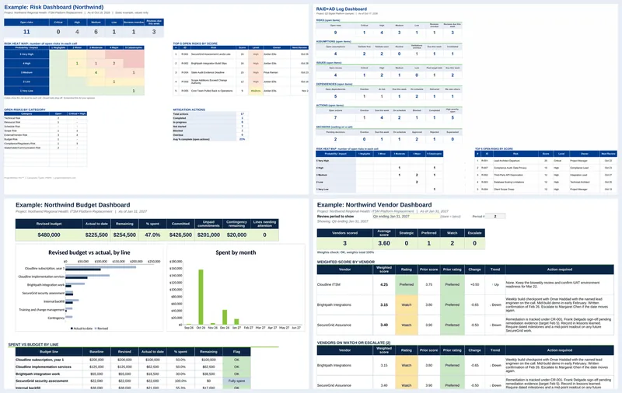Select Northwind heat map cell showing 4
The image size is (622, 393).
96,72
